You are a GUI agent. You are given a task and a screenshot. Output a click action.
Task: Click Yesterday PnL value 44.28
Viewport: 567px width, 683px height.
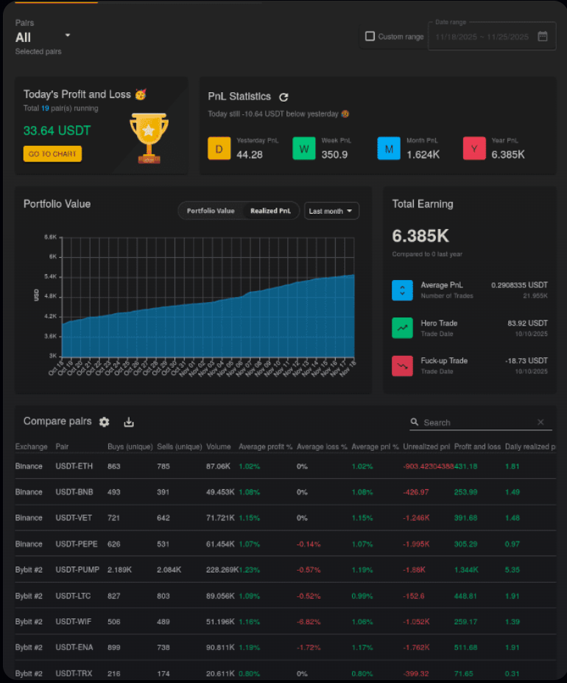tap(250, 155)
